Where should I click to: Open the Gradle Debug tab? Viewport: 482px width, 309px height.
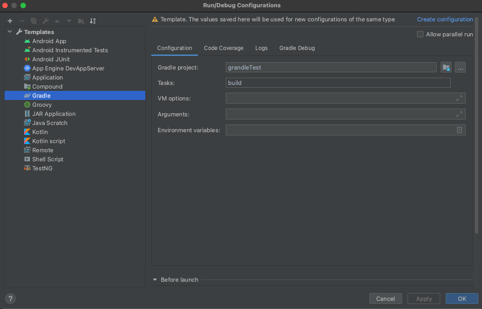pos(297,48)
